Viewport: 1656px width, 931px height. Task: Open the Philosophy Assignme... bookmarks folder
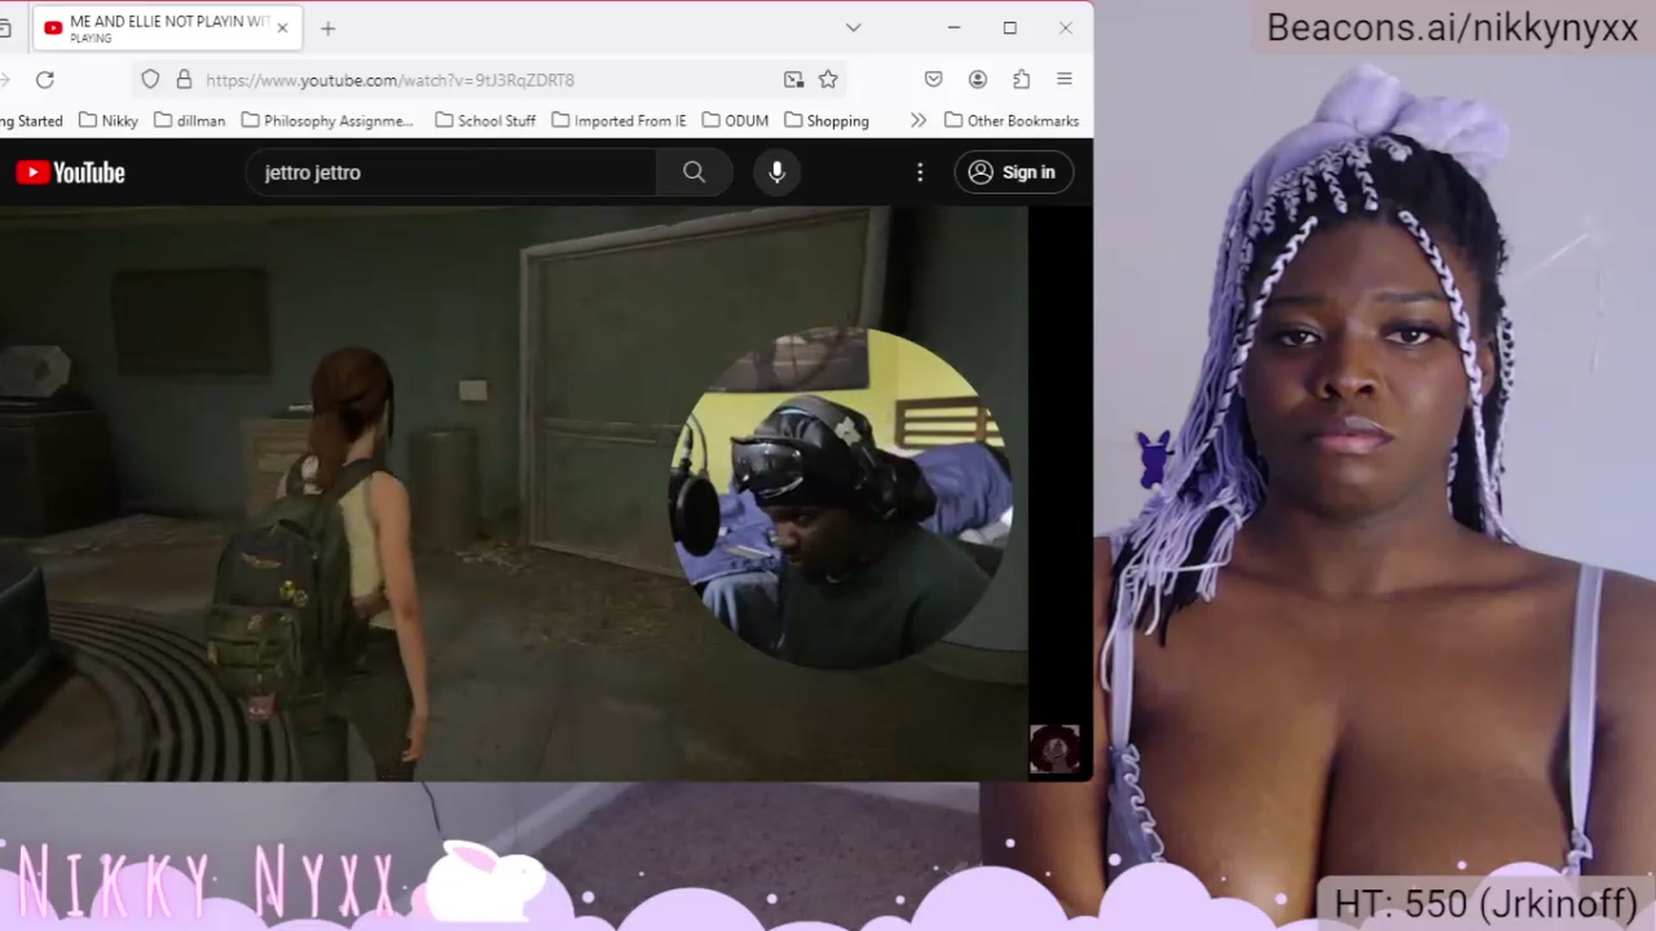pos(328,121)
